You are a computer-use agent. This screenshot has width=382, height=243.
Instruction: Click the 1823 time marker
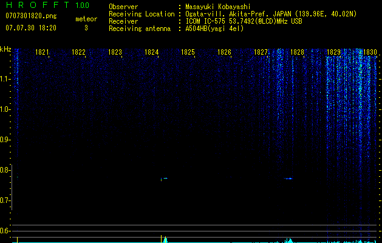115,52
